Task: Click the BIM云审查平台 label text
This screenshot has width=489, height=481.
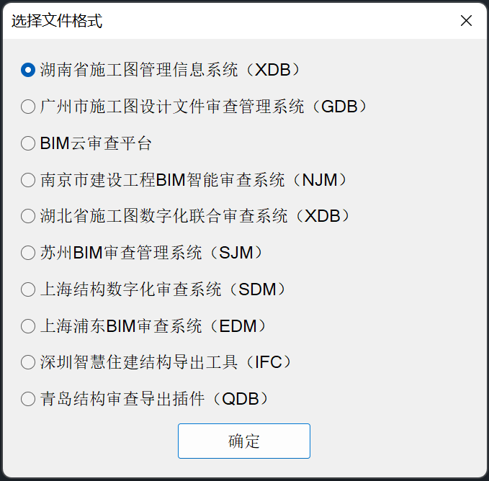Action: click(96, 143)
